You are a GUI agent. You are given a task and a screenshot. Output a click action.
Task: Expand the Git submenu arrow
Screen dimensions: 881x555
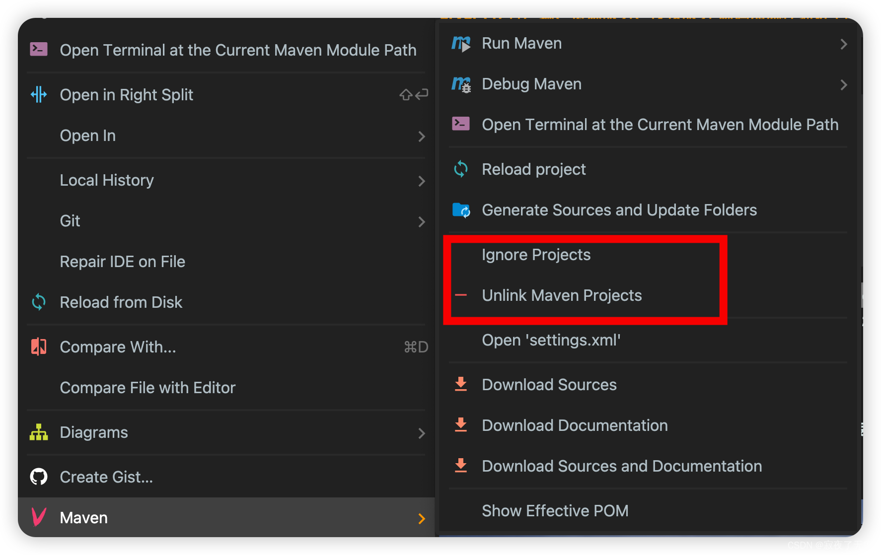tap(422, 221)
